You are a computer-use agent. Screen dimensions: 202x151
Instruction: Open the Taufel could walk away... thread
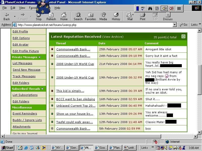[74, 122]
